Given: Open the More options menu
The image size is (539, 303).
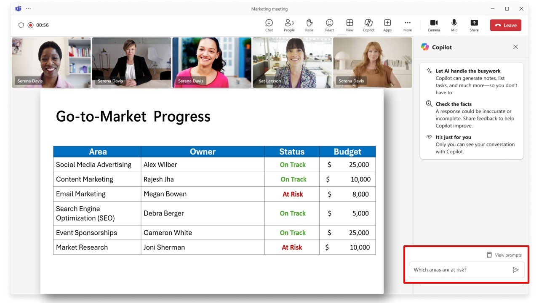Looking at the screenshot, I should pyautogui.click(x=407, y=25).
